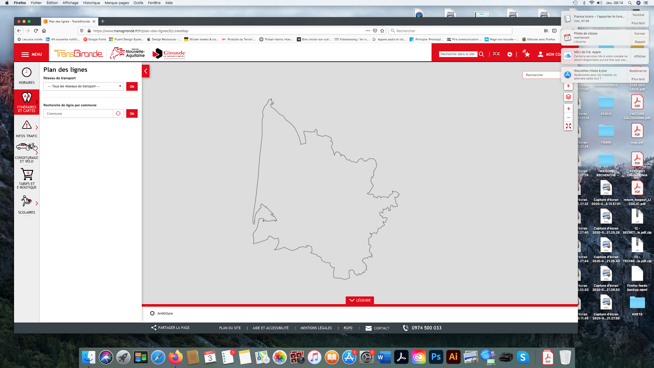Open the transport network dropdown
The height and width of the screenshot is (368, 654).
(x=83, y=86)
